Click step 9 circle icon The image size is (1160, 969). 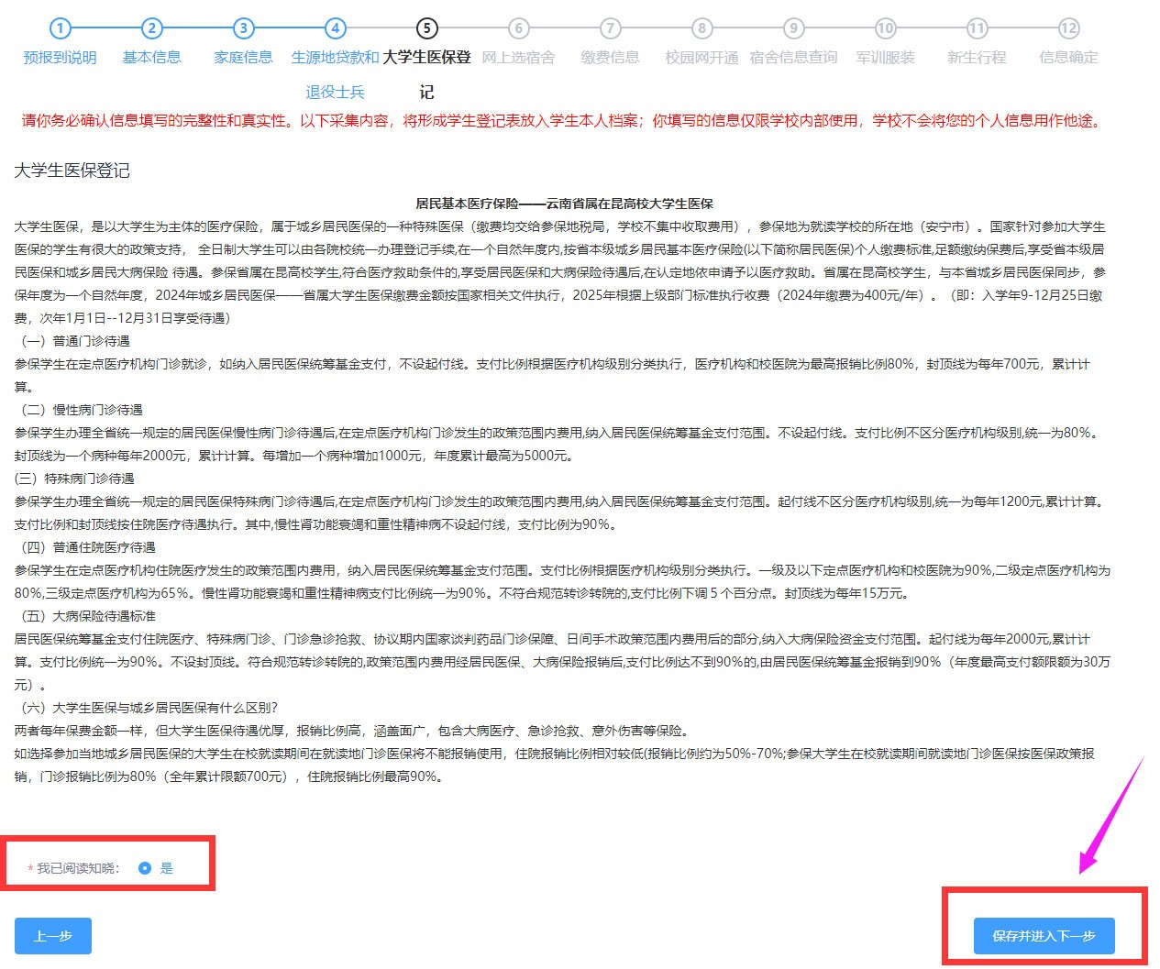tap(794, 28)
